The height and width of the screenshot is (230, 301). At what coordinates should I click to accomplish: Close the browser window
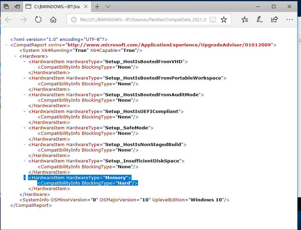[x=289, y=6]
